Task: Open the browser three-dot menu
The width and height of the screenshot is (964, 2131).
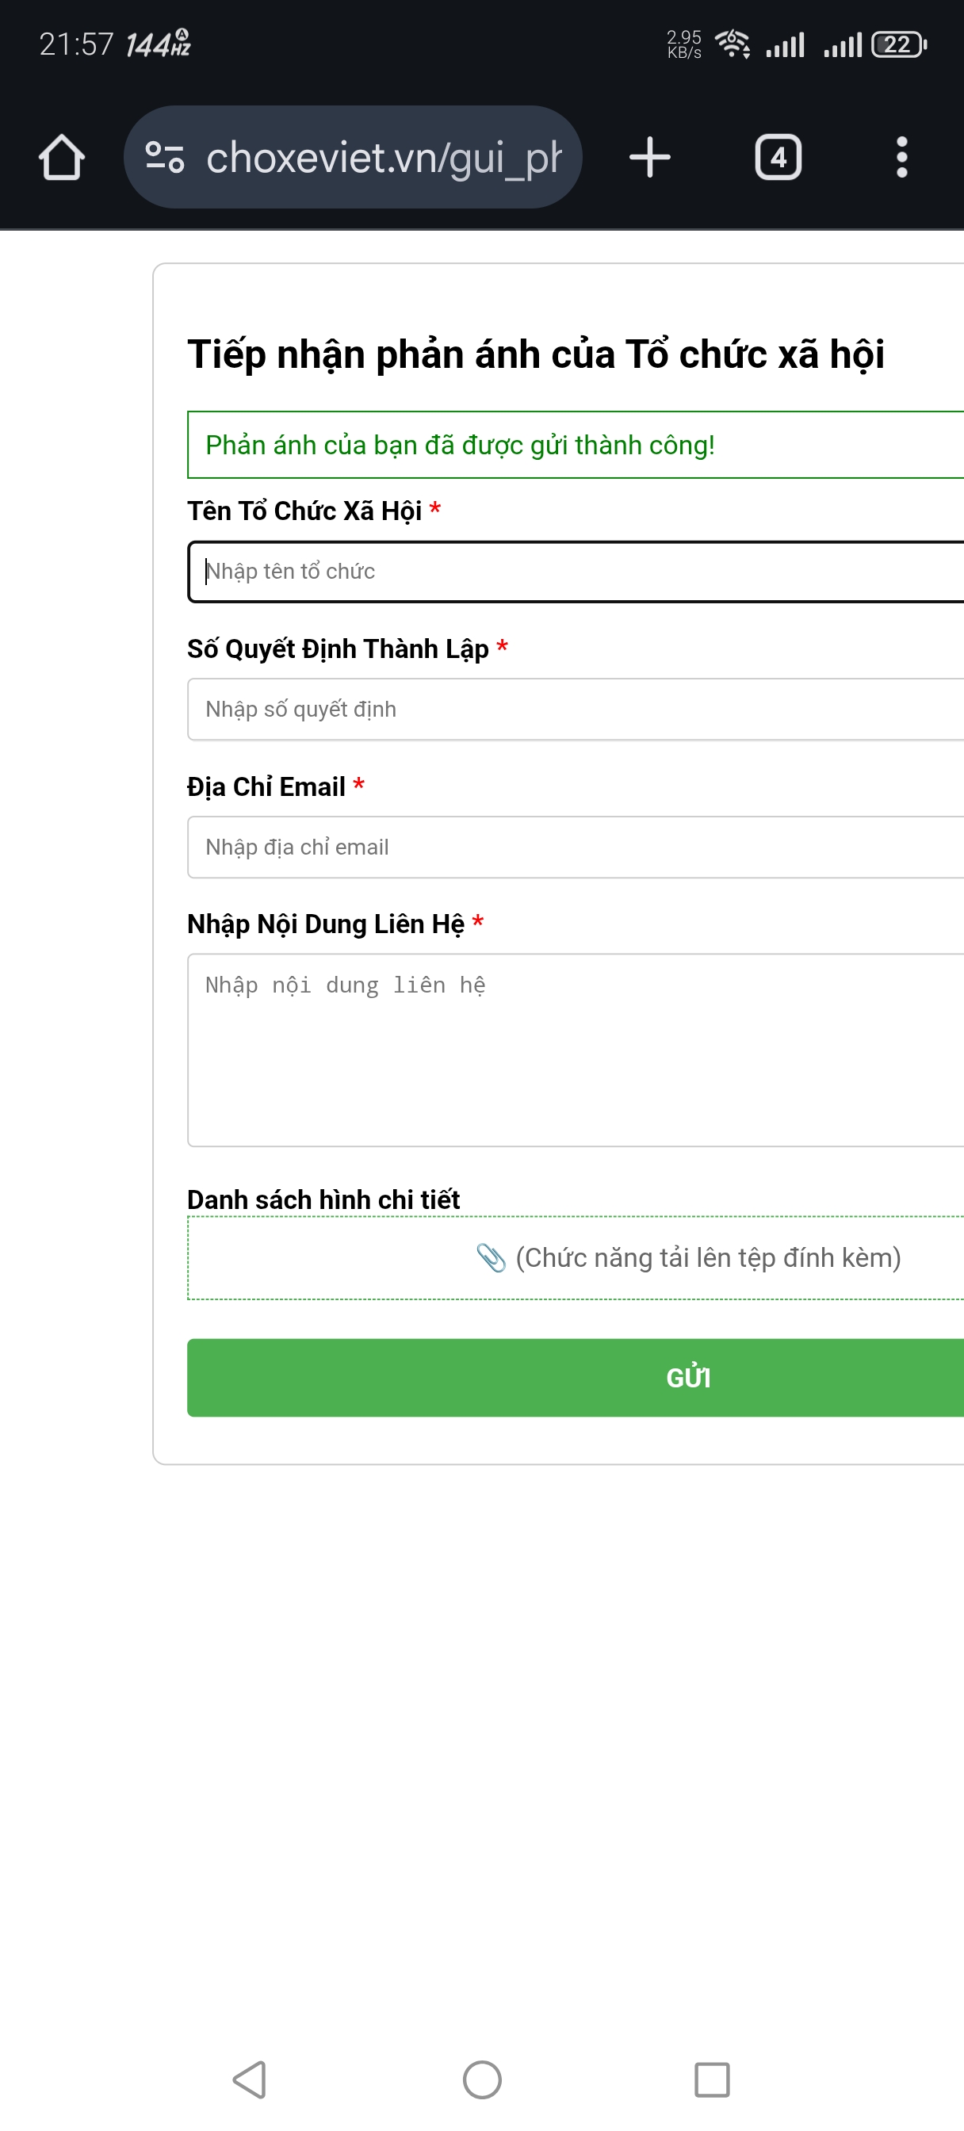Action: (901, 157)
